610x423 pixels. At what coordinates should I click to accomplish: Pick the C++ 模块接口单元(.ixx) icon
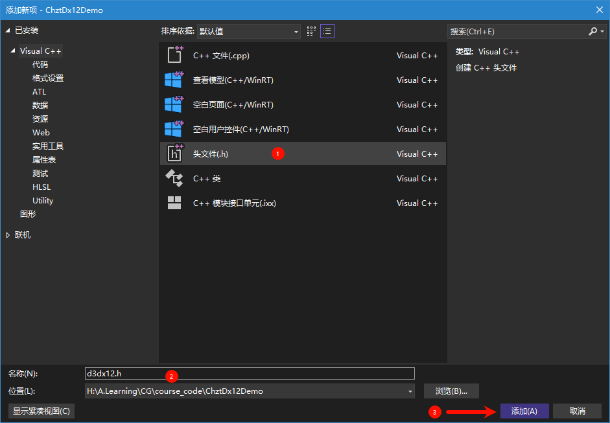tap(174, 203)
